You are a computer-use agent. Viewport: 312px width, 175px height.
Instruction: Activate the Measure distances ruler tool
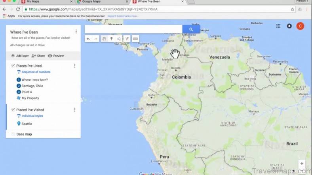pos(135,39)
